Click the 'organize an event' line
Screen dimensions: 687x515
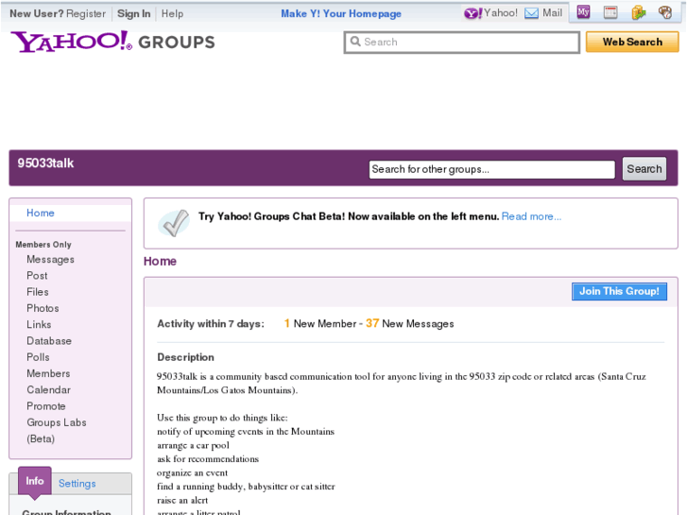(x=193, y=472)
